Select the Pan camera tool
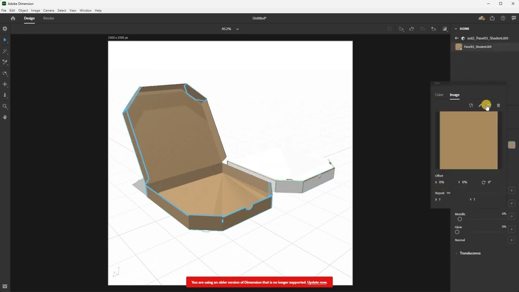 point(5,84)
